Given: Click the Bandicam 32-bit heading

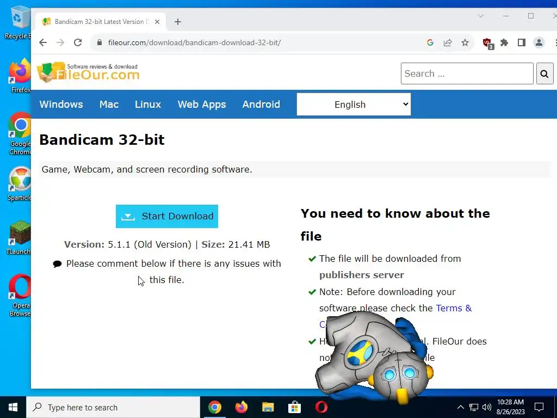Looking at the screenshot, I should coord(102,140).
